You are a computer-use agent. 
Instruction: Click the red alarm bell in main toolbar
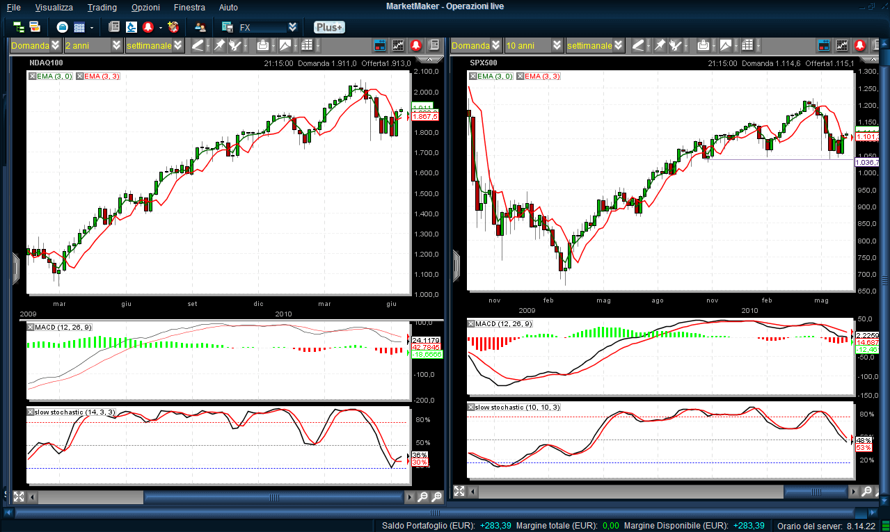pyautogui.click(x=148, y=27)
